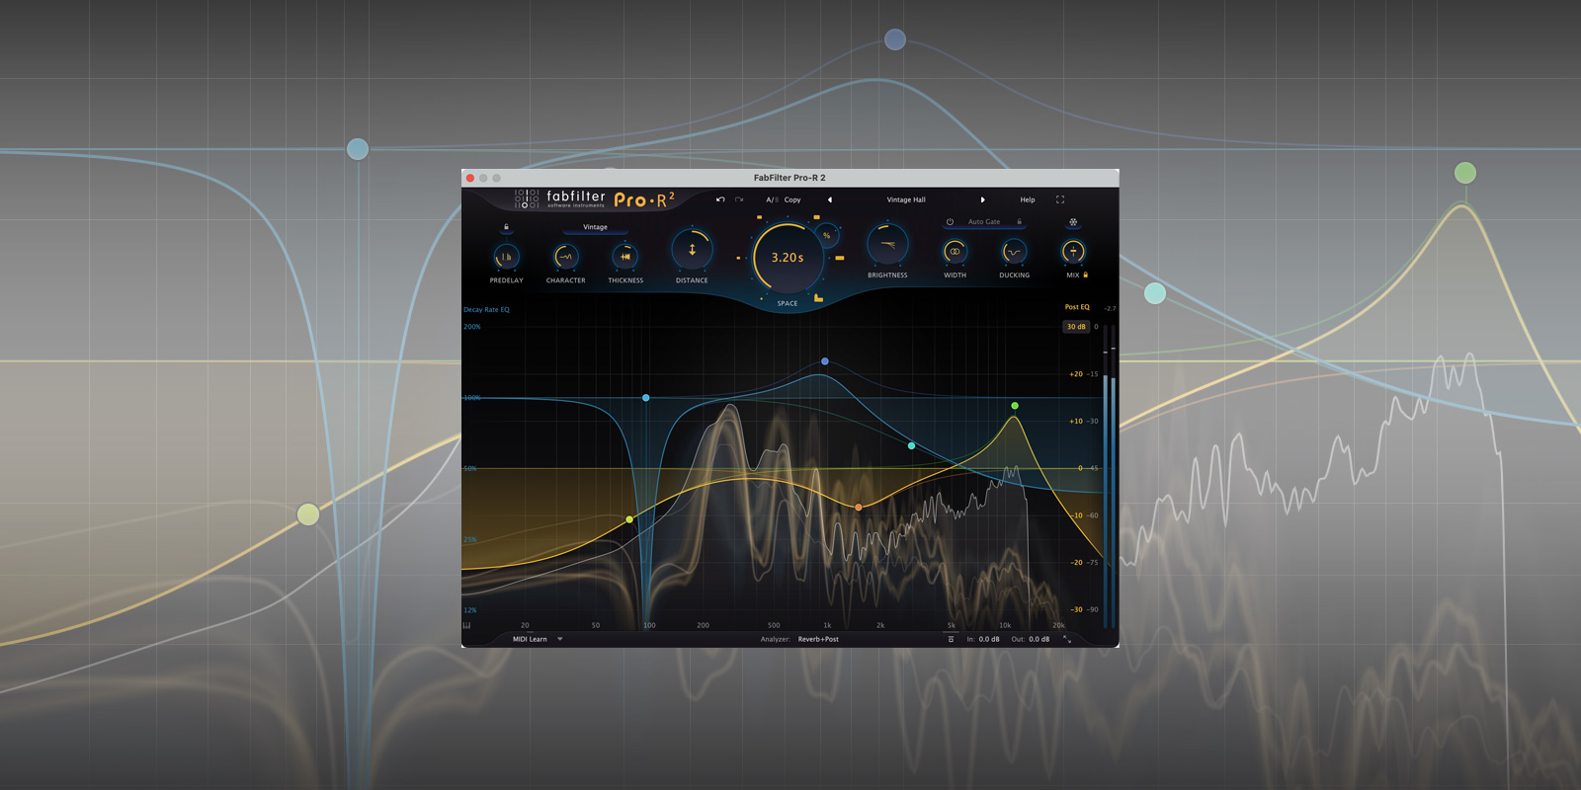Toggle the Auto Gate power button
Image resolution: width=1581 pixels, height=790 pixels.
(x=950, y=222)
